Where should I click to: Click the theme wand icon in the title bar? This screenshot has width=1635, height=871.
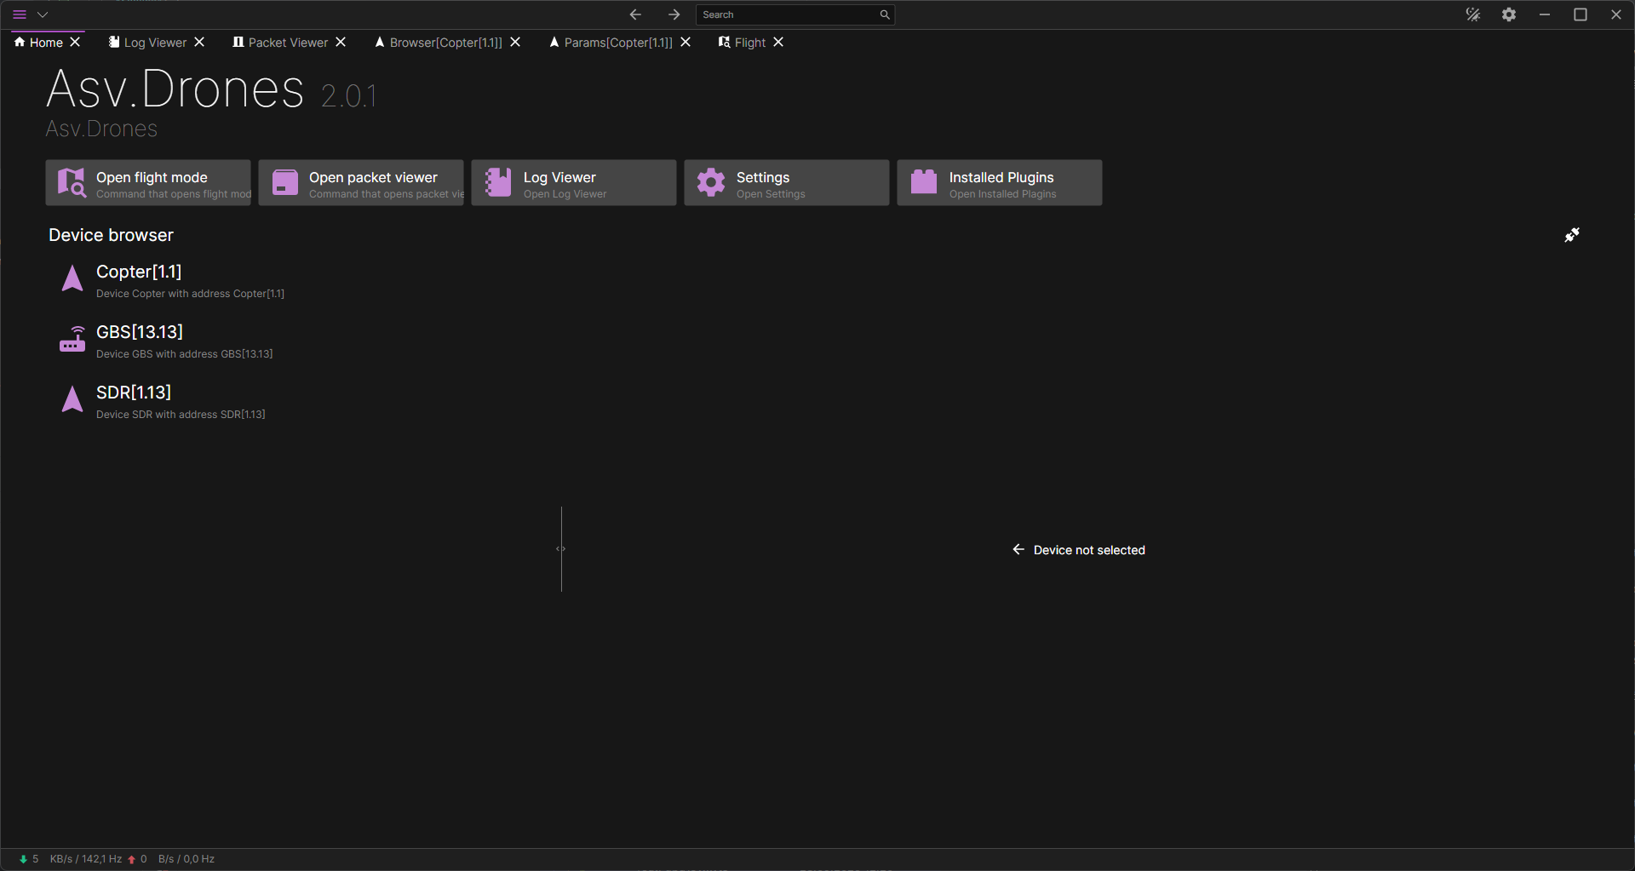[1472, 14]
